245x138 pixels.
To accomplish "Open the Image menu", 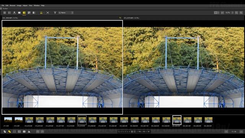I will click(19, 5).
